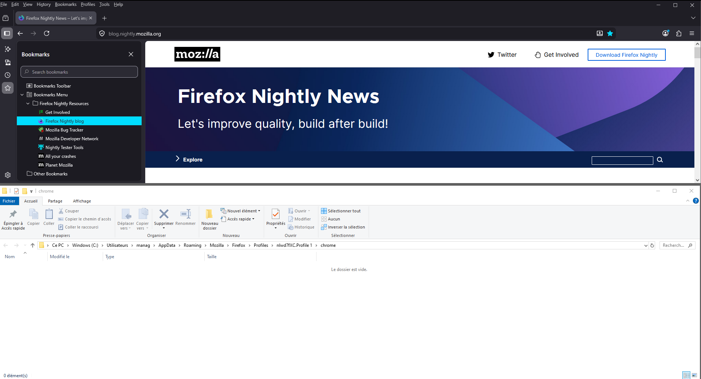The width and height of the screenshot is (701, 379).
Task: Open History panel in Firefox sidebar
Action: (8, 75)
